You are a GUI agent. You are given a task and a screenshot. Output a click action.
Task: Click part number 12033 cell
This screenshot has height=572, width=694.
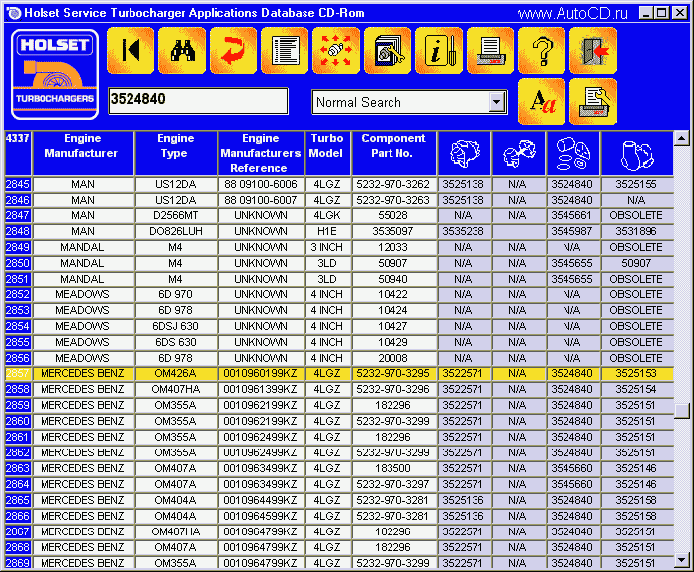393,247
